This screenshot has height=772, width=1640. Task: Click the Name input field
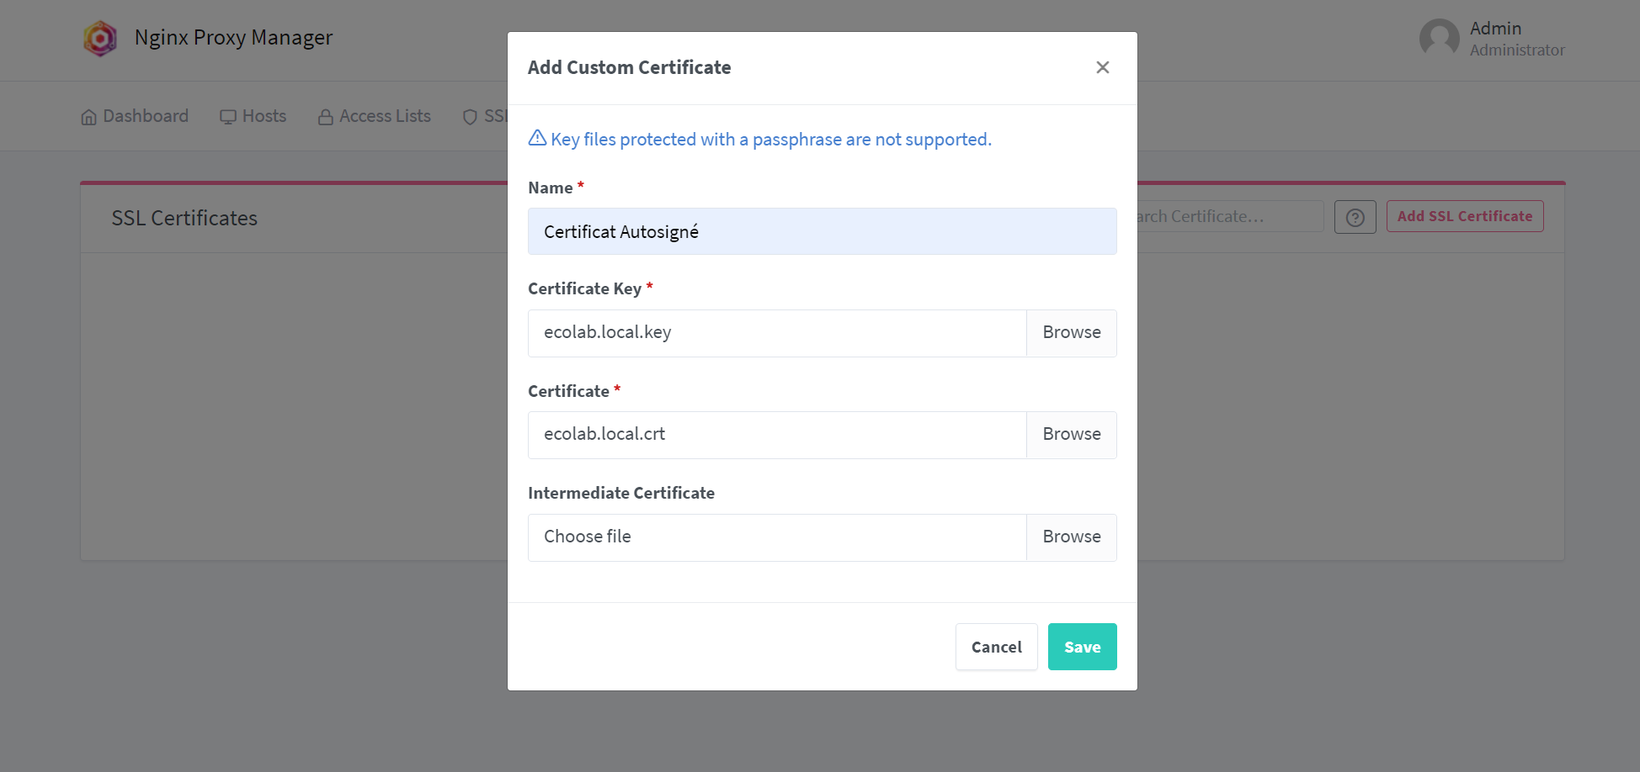822,231
